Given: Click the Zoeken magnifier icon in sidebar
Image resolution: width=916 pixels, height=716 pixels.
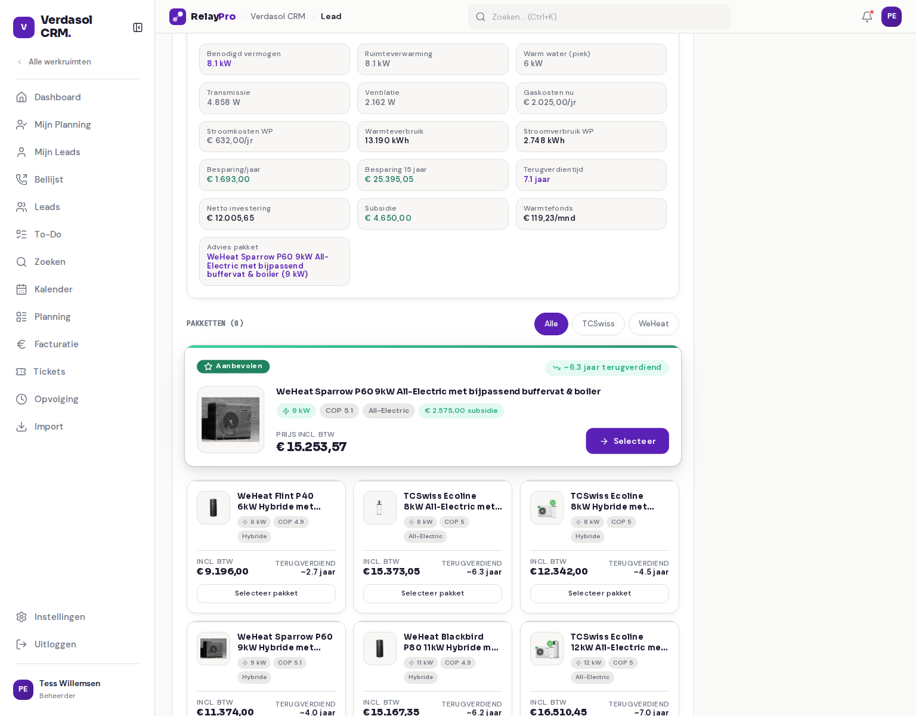Looking at the screenshot, I should pos(21,262).
